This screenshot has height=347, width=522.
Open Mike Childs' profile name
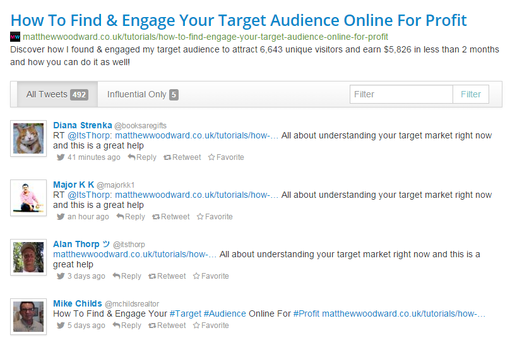pyautogui.click(x=78, y=303)
